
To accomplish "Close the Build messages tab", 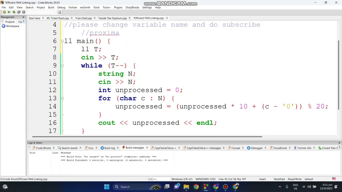I will [147, 148].
